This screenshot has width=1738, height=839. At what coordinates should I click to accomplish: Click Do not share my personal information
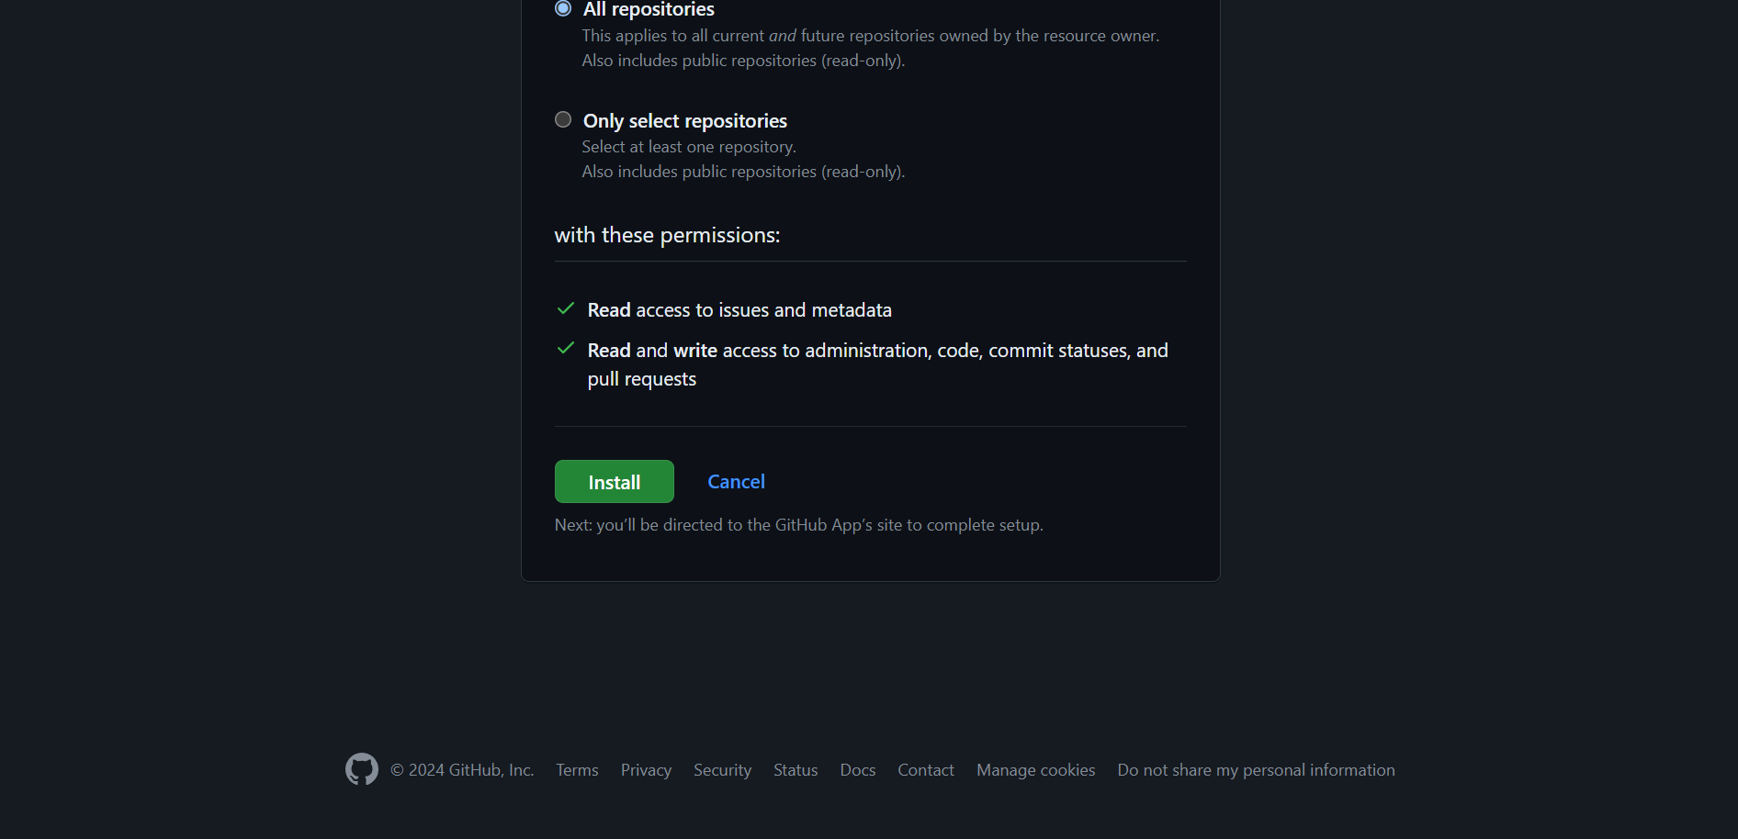coord(1256,769)
